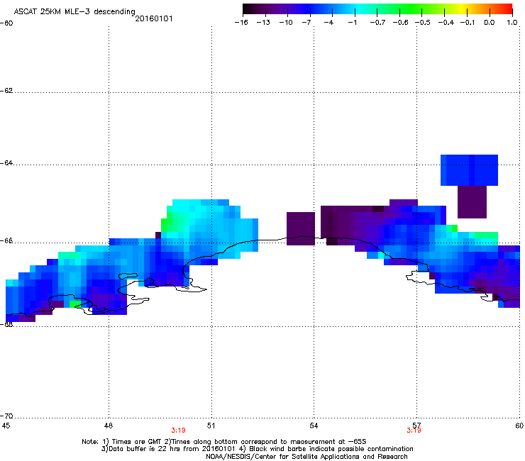This screenshot has height=461, width=525.
Task: Click the bright green pixel on the coast near 47
Action: tap(75, 304)
